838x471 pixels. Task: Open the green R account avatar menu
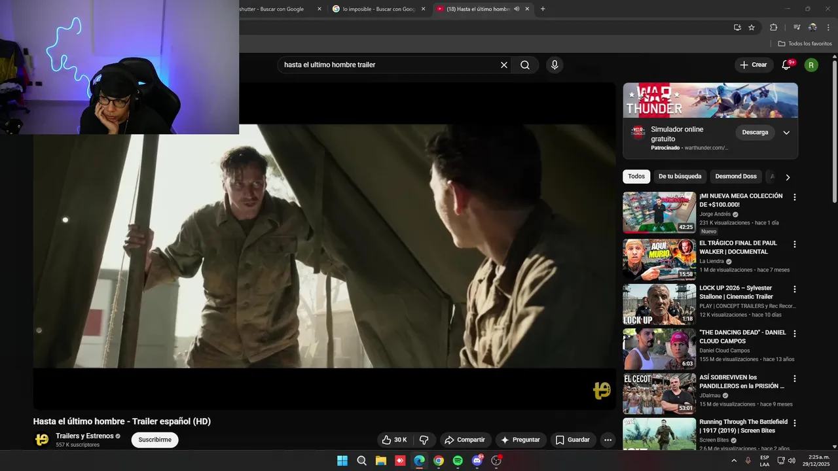pyautogui.click(x=811, y=65)
